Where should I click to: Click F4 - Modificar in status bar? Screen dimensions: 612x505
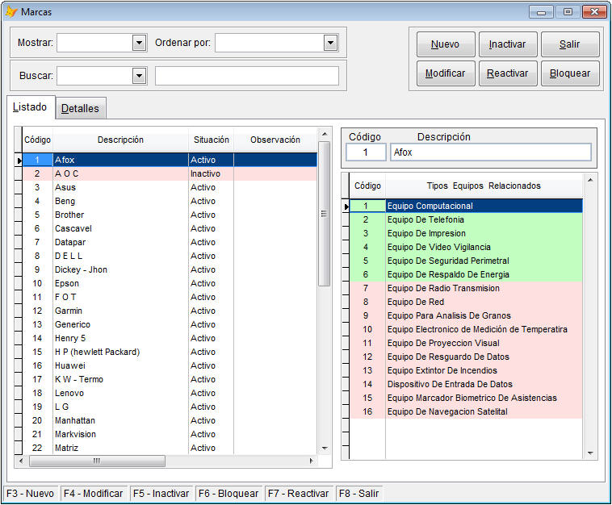tap(94, 493)
